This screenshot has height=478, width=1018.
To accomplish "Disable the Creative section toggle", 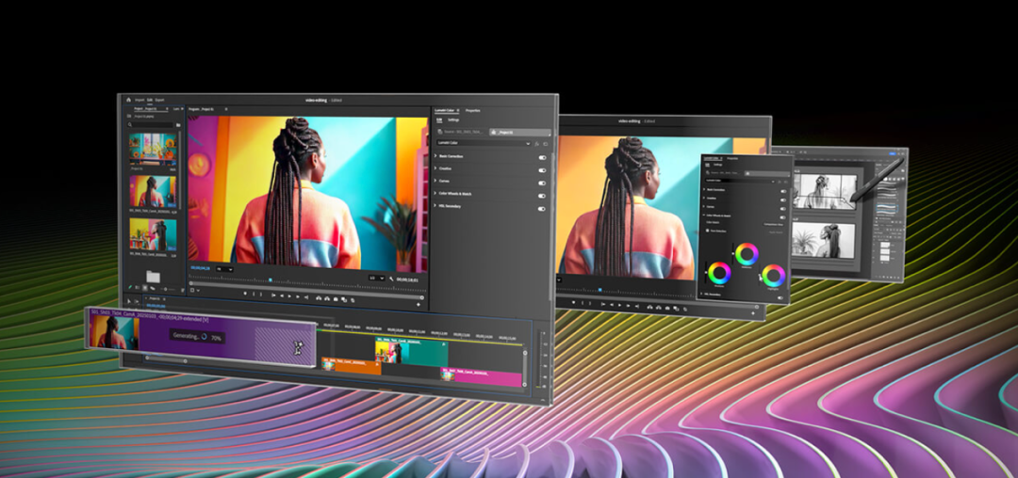I will click(541, 170).
